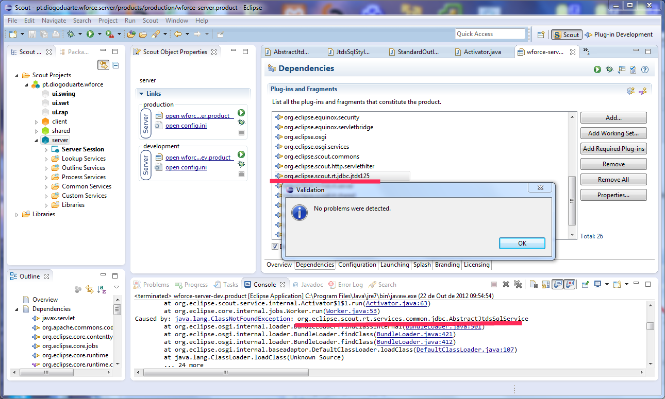Open the Activator.java:63 stack trace link
The width and height of the screenshot is (665, 399).
397,303
